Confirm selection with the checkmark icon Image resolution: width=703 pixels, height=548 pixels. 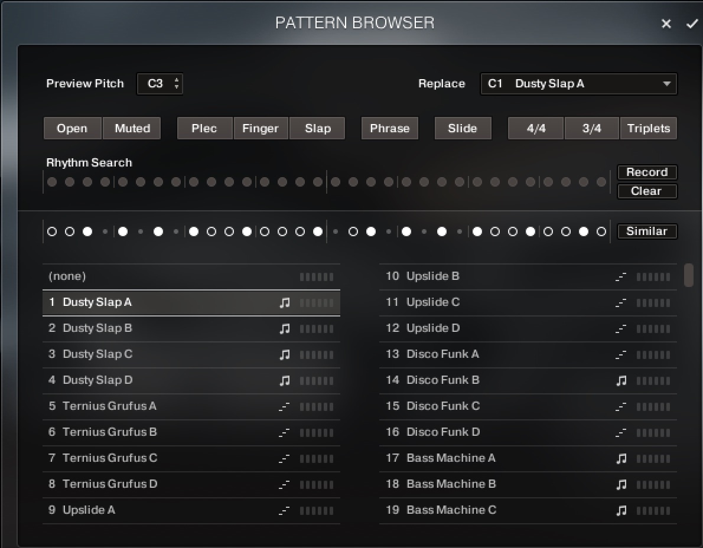pyautogui.click(x=692, y=24)
